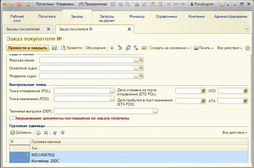Click the save document diskette icon in toolbar
Image resolution: width=254 pixels, height=168 pixels.
pyautogui.click(x=54, y=48)
